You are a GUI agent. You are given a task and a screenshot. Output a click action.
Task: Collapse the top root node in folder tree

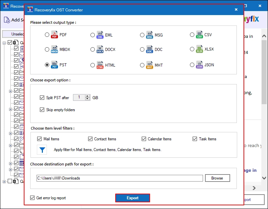point(4,43)
